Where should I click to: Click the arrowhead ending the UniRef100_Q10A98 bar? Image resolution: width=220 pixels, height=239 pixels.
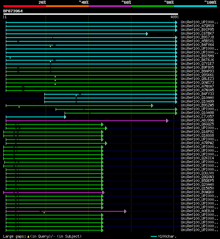tap(176, 113)
